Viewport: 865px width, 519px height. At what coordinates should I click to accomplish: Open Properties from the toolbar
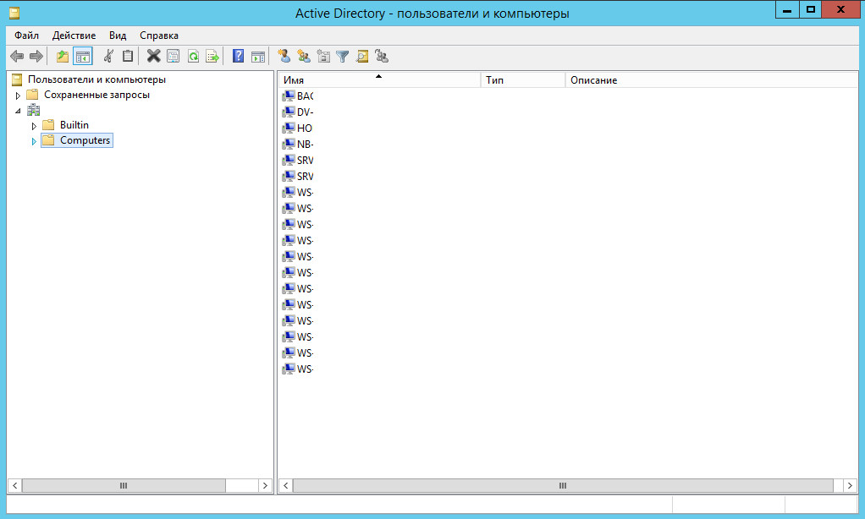click(x=174, y=56)
